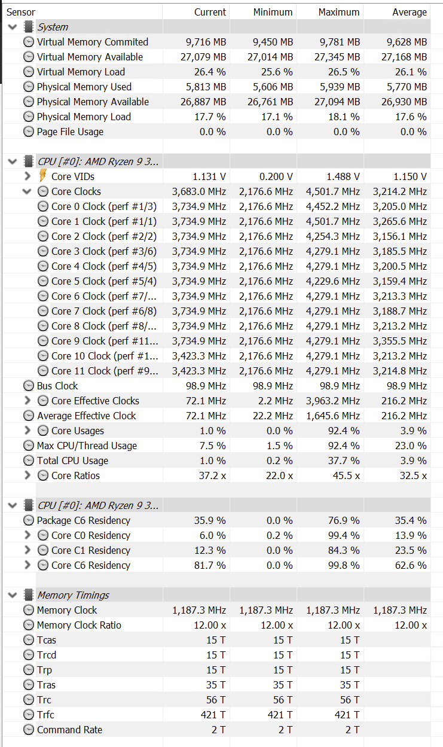The width and height of the screenshot is (443, 747).
Task: Click the chip icon next to System
Action: click(28, 27)
